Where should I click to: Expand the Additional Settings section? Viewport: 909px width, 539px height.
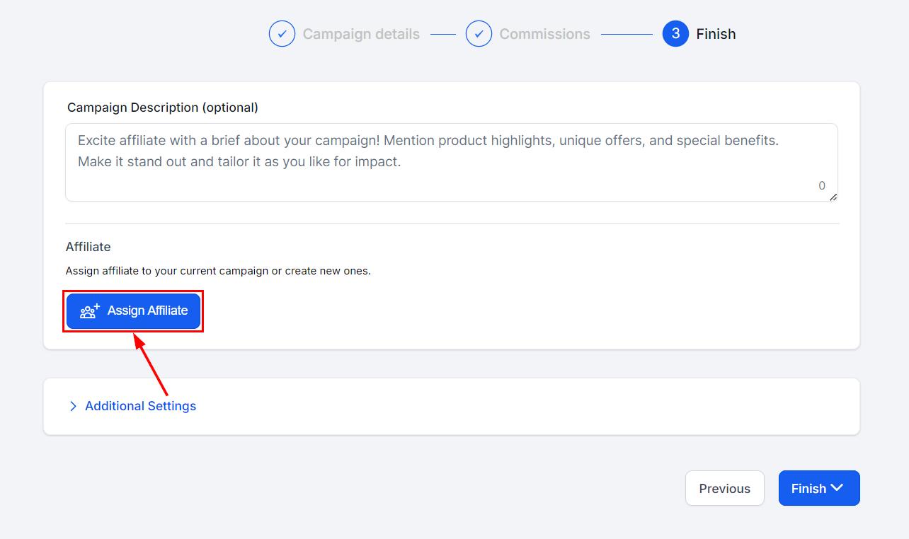pyautogui.click(x=140, y=406)
